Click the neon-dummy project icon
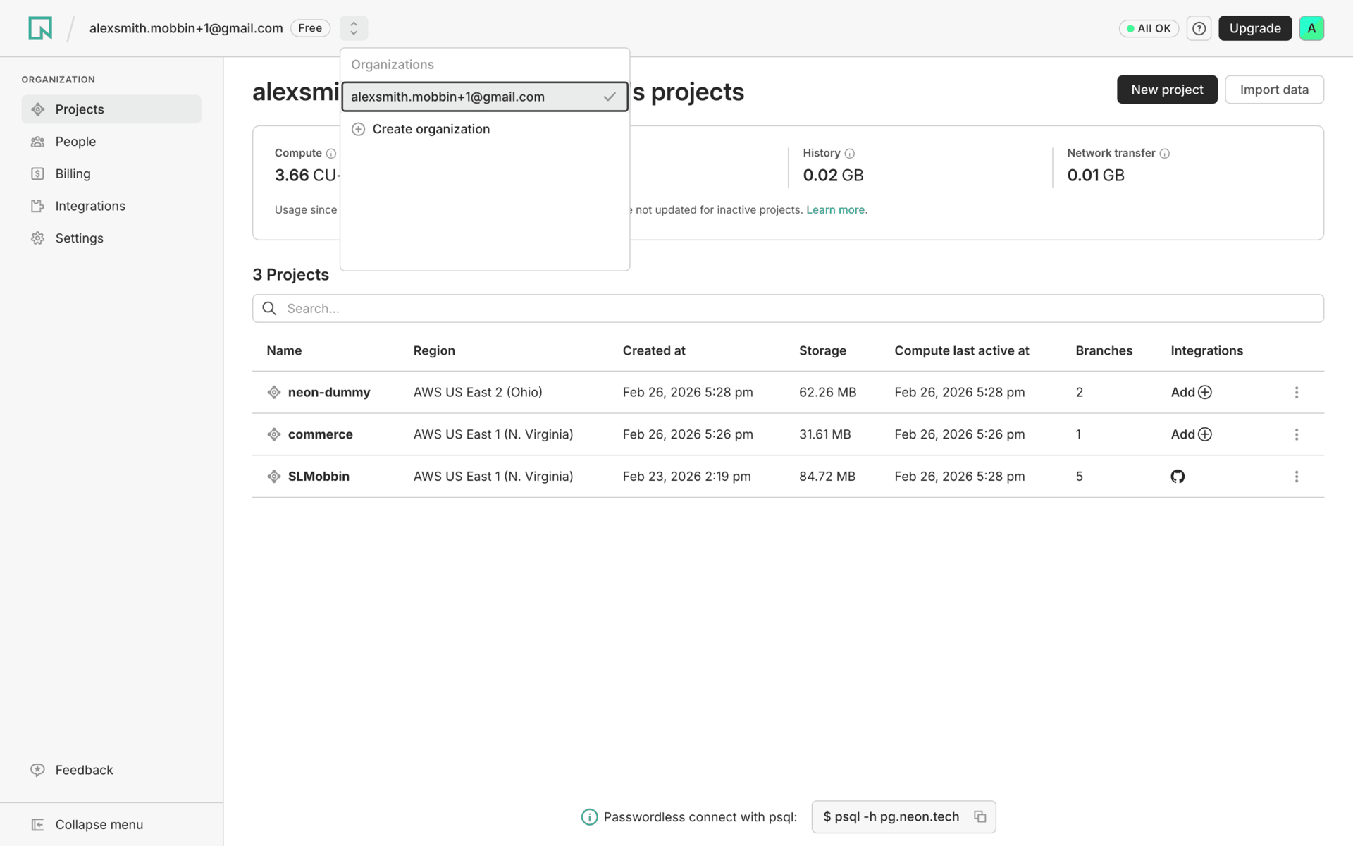This screenshot has width=1353, height=846. click(274, 392)
